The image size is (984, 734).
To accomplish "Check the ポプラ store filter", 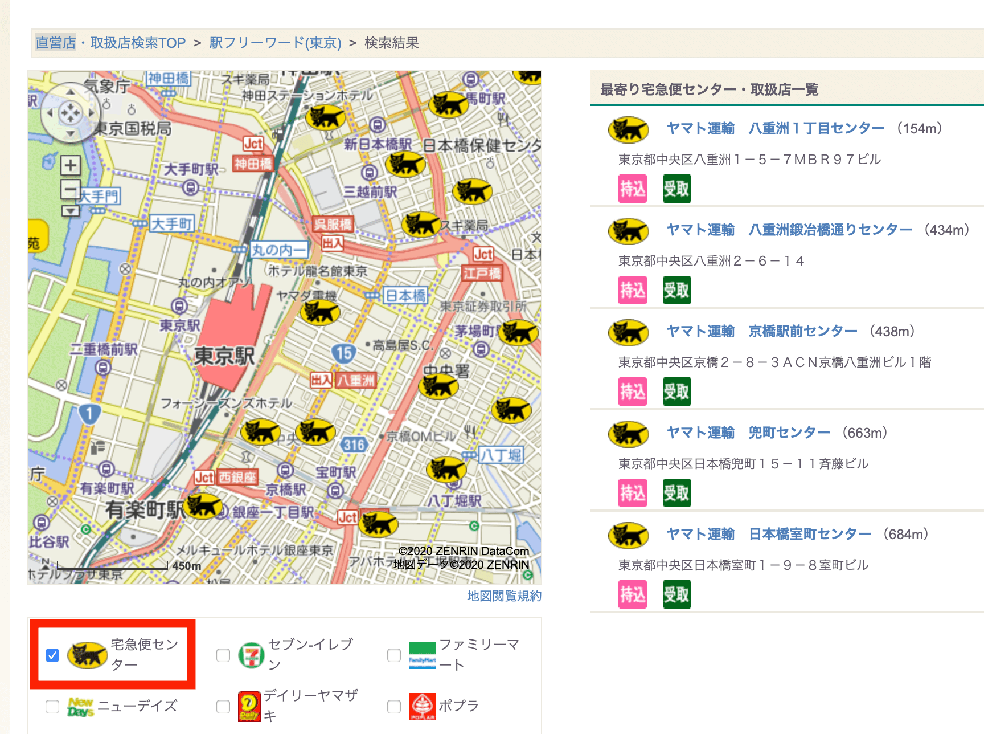I will click(394, 707).
